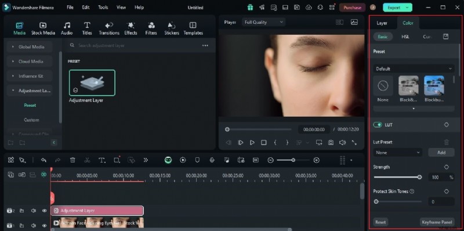Screen dimensions: 464x231
Task: Open the Templates tab
Action: click(x=193, y=28)
